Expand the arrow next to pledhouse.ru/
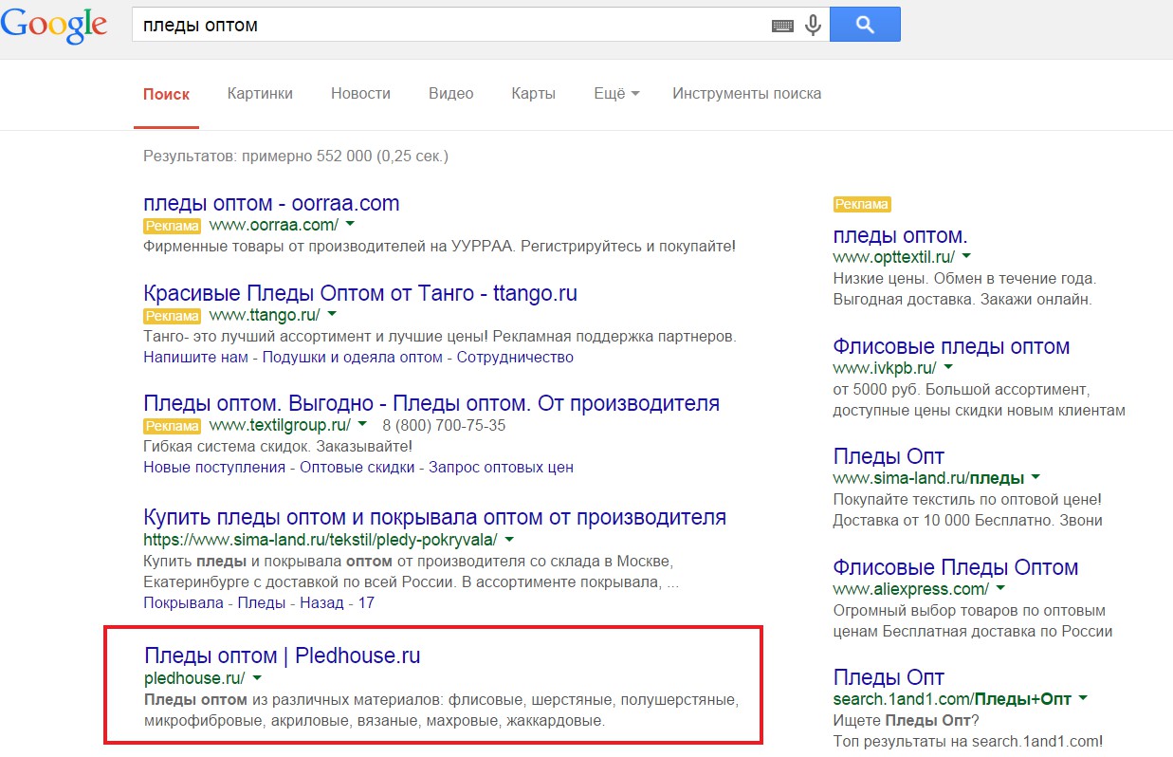This screenshot has width=1173, height=757. click(x=257, y=679)
